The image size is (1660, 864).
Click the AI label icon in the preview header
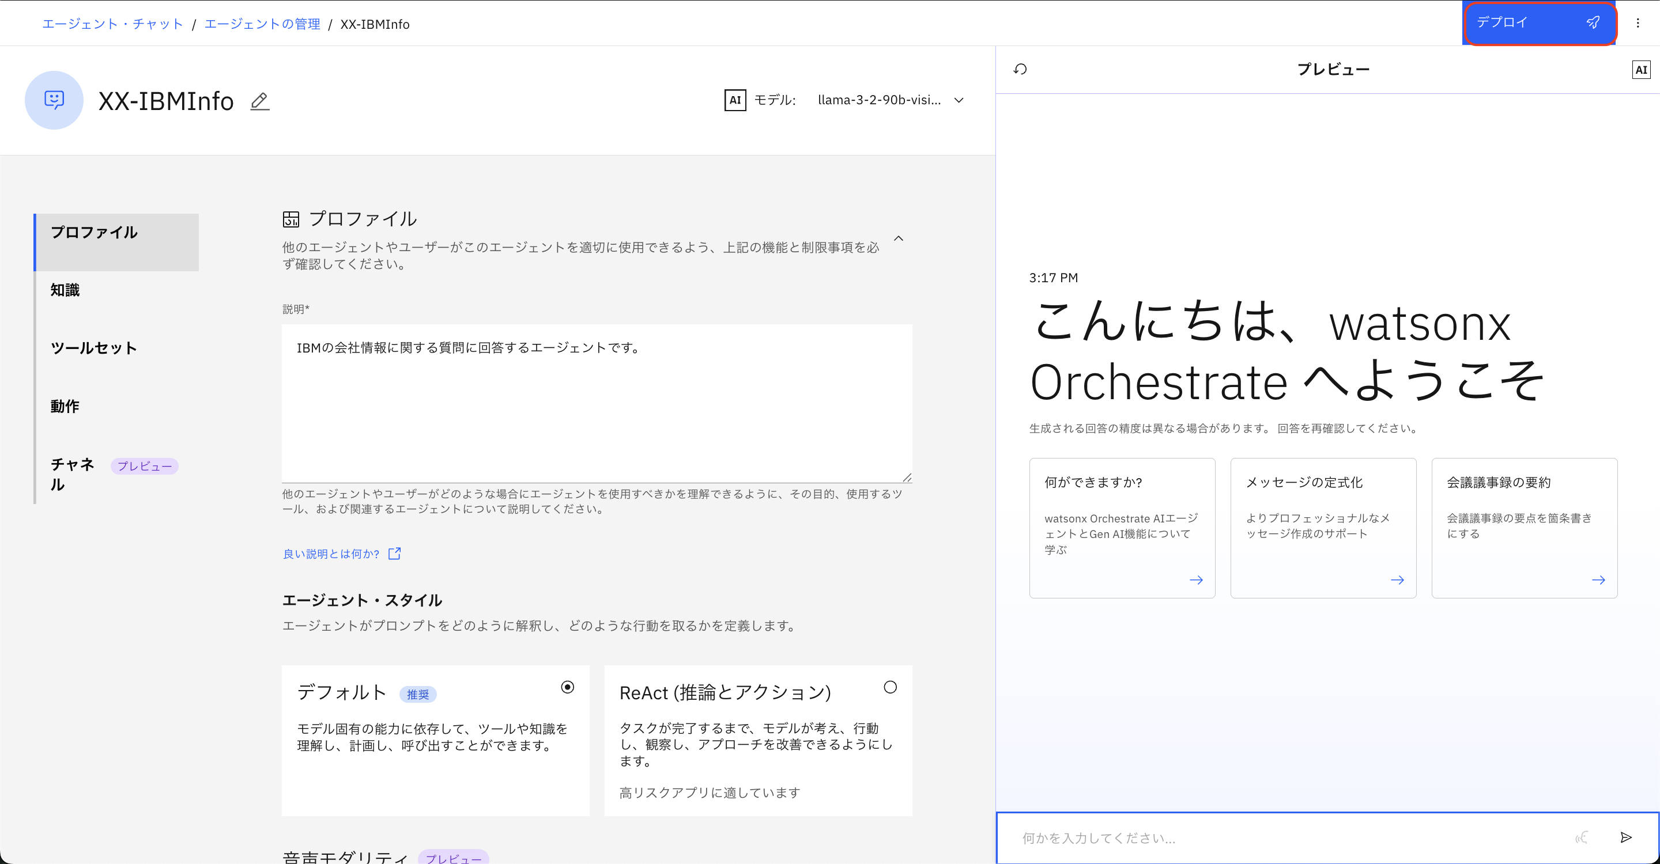point(1640,70)
